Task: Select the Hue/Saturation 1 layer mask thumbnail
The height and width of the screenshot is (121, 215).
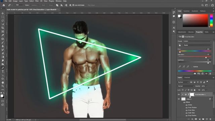Action: point(192,94)
